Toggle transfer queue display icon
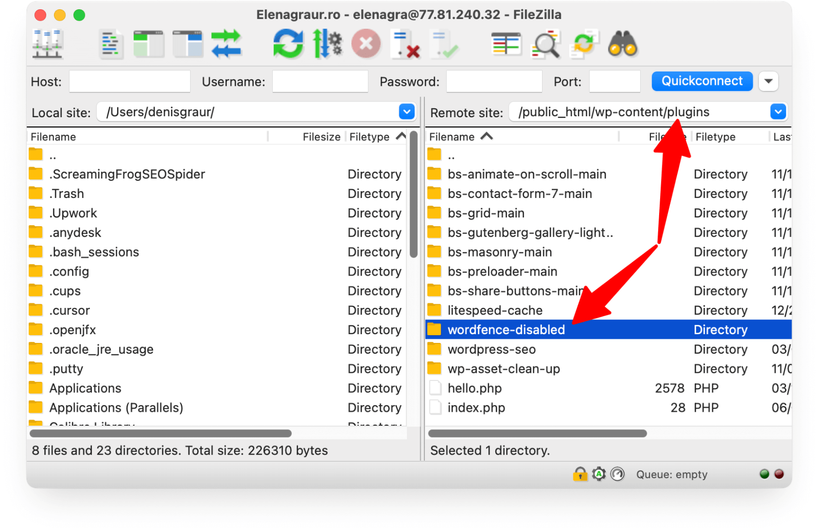This screenshot has width=822, height=528. point(226,44)
